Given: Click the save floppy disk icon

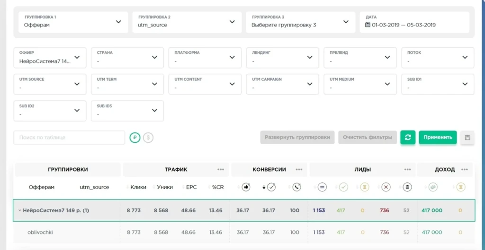Looking at the screenshot, I should (x=467, y=138).
